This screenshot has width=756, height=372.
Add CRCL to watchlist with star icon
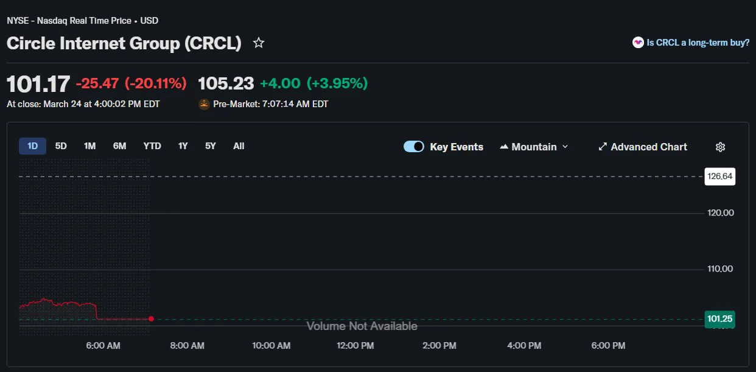(259, 43)
